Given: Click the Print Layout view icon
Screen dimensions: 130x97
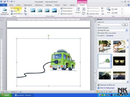Looking at the screenshot, I should pyautogui.click(x=97, y=92).
